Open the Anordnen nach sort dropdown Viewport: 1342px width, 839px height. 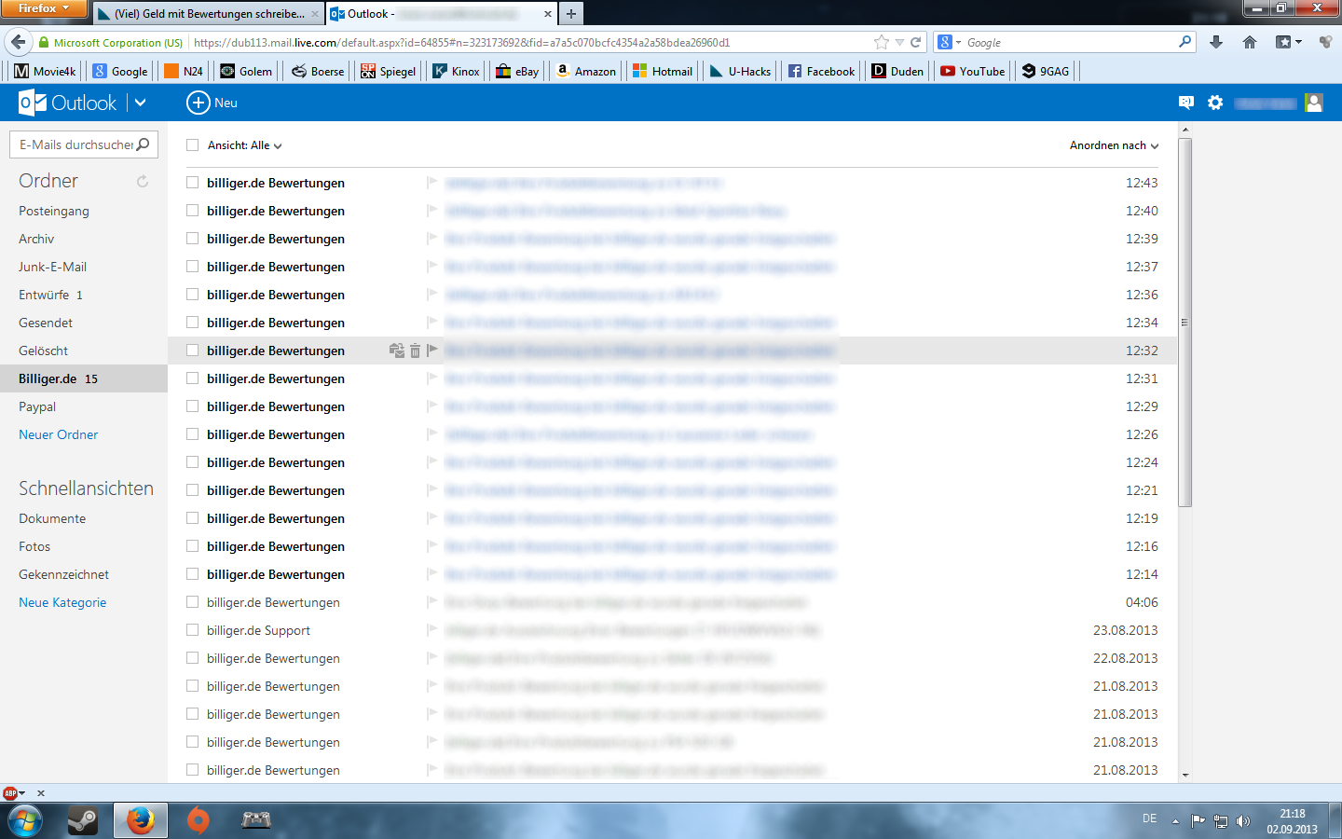pyautogui.click(x=1114, y=145)
